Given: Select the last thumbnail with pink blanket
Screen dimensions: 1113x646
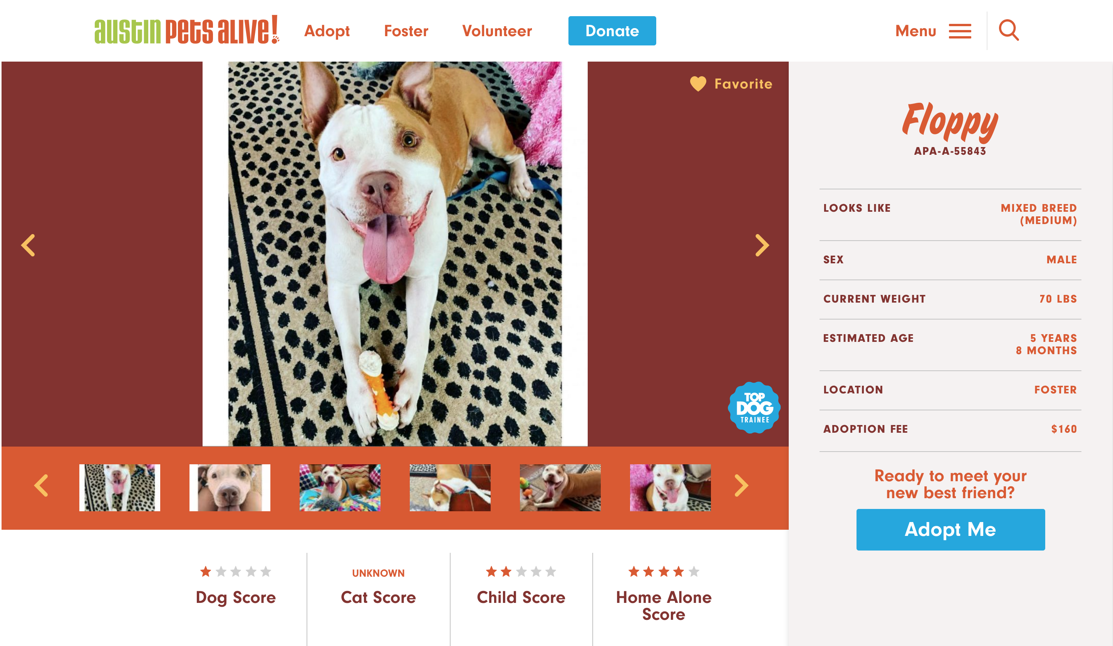Looking at the screenshot, I should (670, 487).
